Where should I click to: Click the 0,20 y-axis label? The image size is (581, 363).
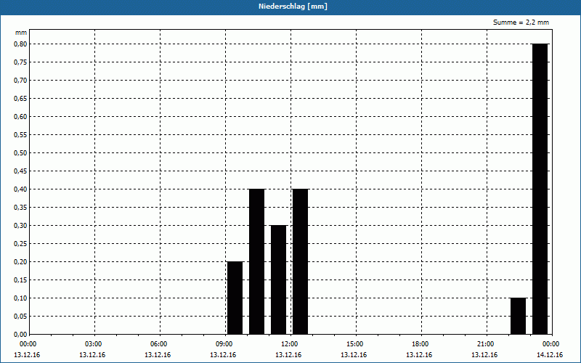(x=20, y=262)
